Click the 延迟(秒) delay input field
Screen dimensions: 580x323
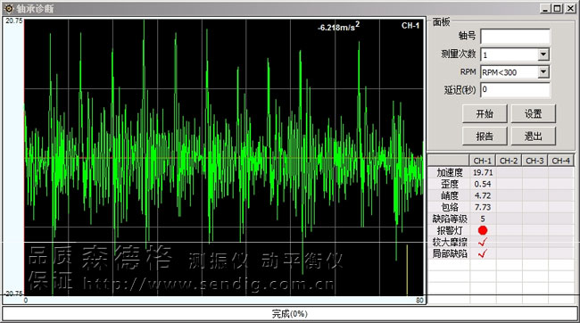tap(515, 90)
